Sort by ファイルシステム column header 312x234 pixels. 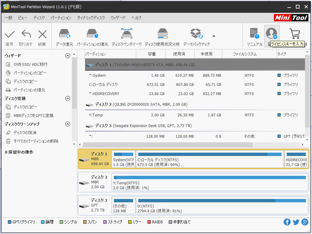point(249,54)
